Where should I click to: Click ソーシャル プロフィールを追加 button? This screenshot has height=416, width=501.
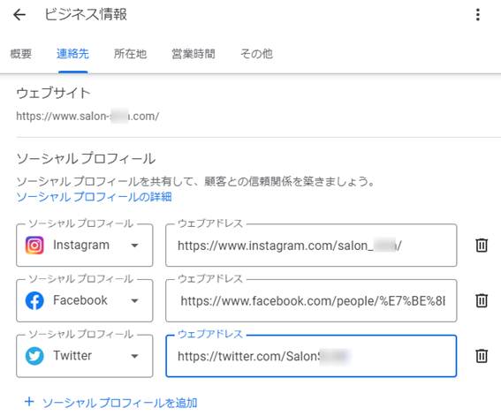tap(110, 403)
